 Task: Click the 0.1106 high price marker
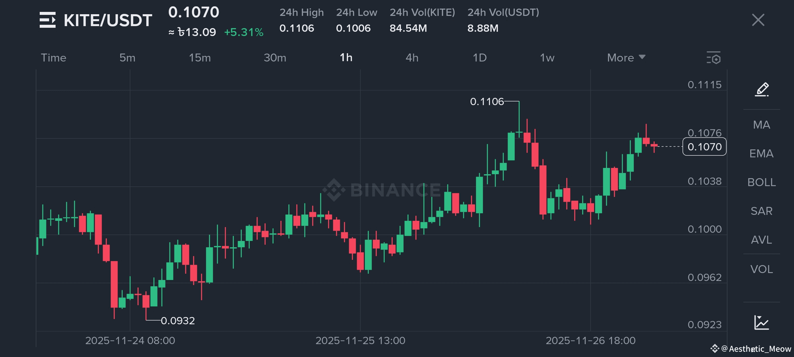(487, 101)
